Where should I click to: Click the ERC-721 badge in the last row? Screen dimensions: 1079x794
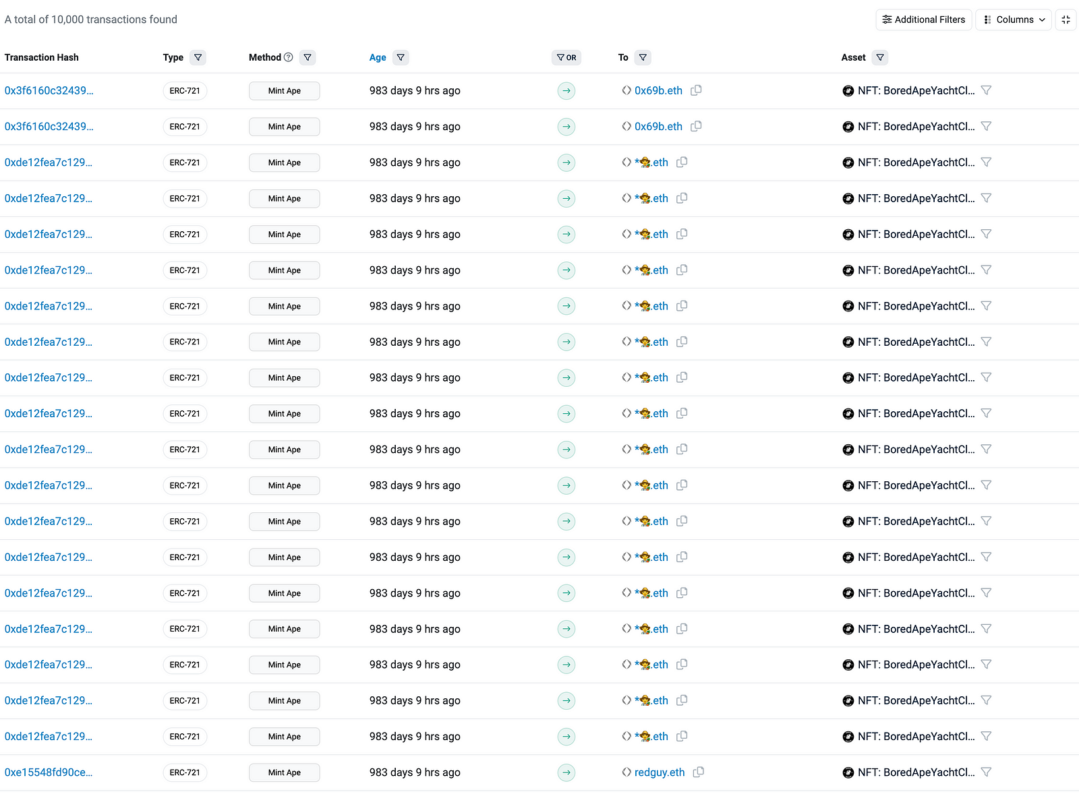pos(185,772)
